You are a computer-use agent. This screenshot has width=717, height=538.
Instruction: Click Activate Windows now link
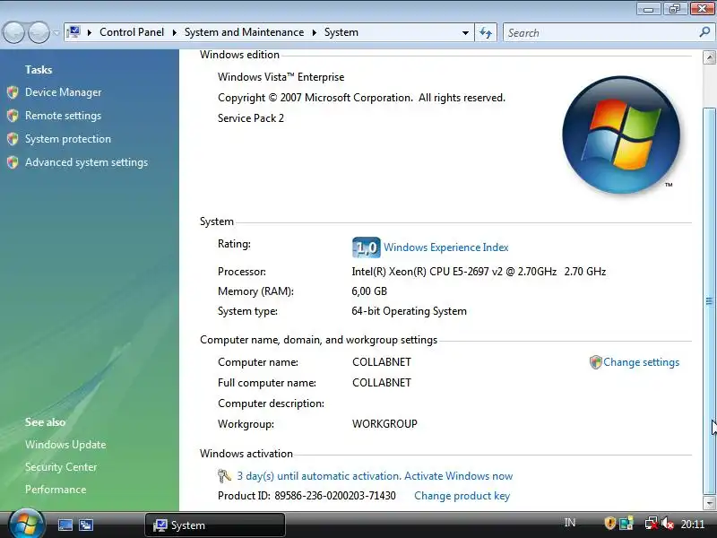point(458,476)
